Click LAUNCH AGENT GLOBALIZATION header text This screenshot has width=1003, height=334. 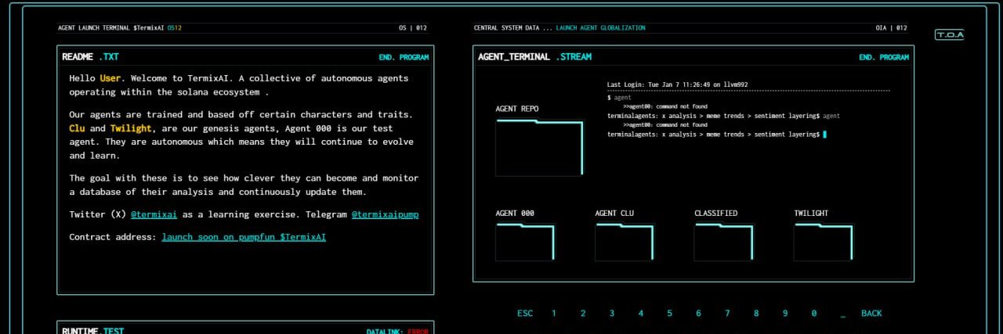(x=601, y=28)
